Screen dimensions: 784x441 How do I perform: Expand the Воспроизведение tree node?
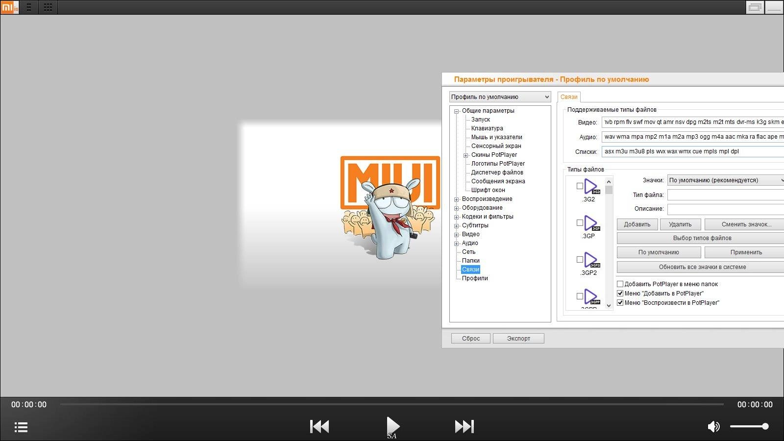coord(457,199)
